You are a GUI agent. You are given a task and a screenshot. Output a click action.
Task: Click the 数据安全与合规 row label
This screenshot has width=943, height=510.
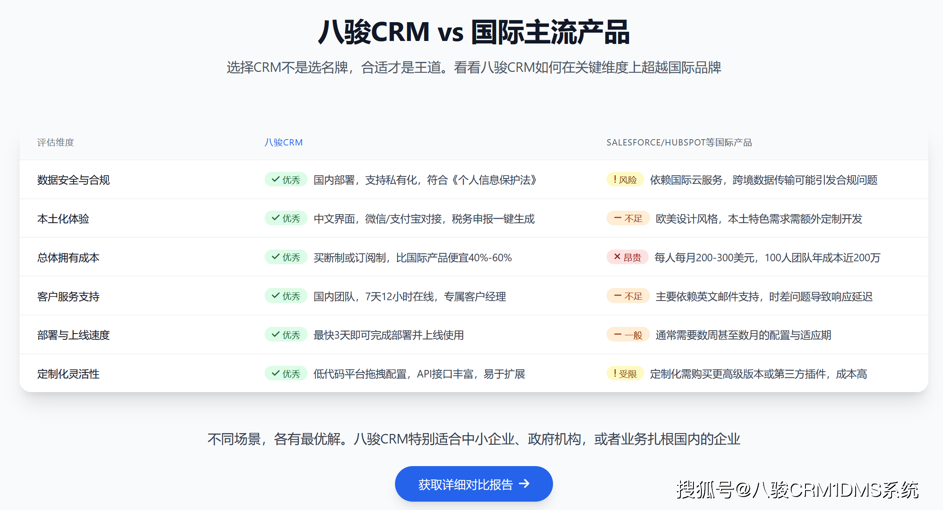(73, 180)
